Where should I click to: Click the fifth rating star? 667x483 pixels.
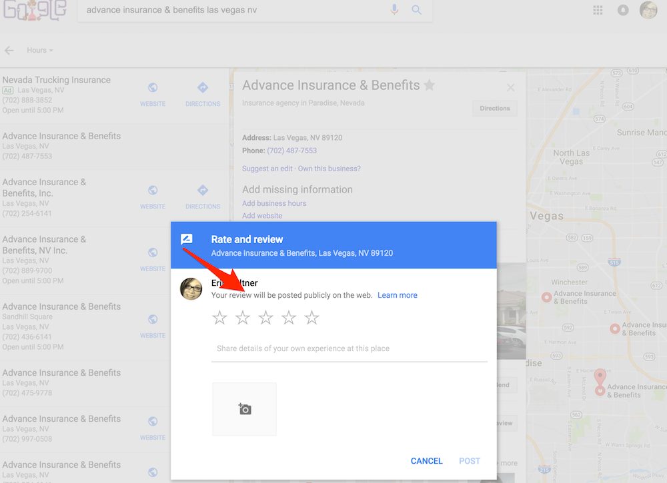tap(311, 317)
